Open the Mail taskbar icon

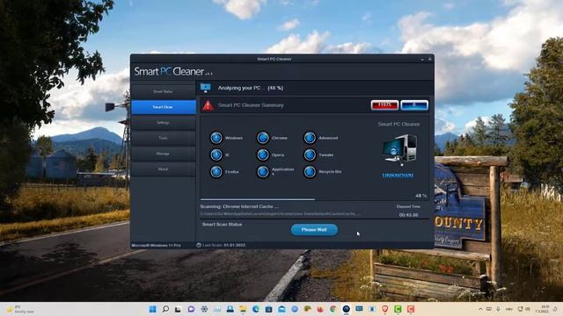281,309
